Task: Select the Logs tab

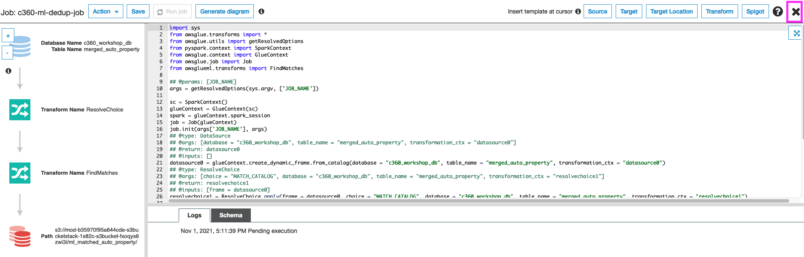Action: tap(194, 215)
